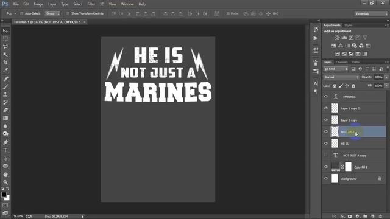
Task: Hide the Background layer
Action: (326, 178)
